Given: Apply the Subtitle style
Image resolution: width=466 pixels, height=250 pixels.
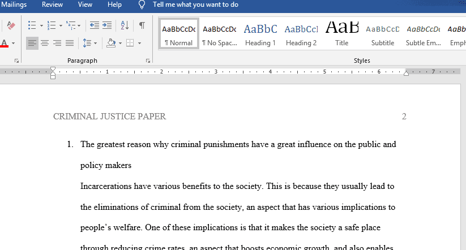Looking at the screenshot, I should [x=383, y=33].
